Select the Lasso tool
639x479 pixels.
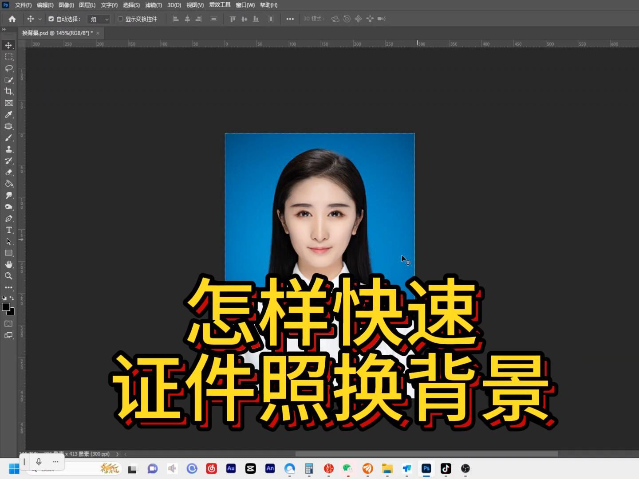pos(9,68)
